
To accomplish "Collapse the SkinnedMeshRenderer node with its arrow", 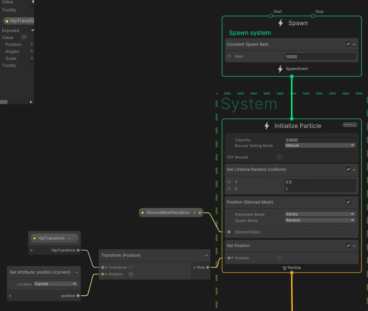I will (x=194, y=213).
